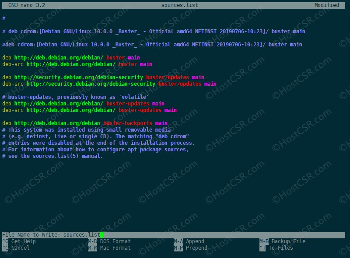This screenshot has width=350, height=258.
Task: Click comment 'see the sources.list(5) manual.'
Action: coord(52,156)
